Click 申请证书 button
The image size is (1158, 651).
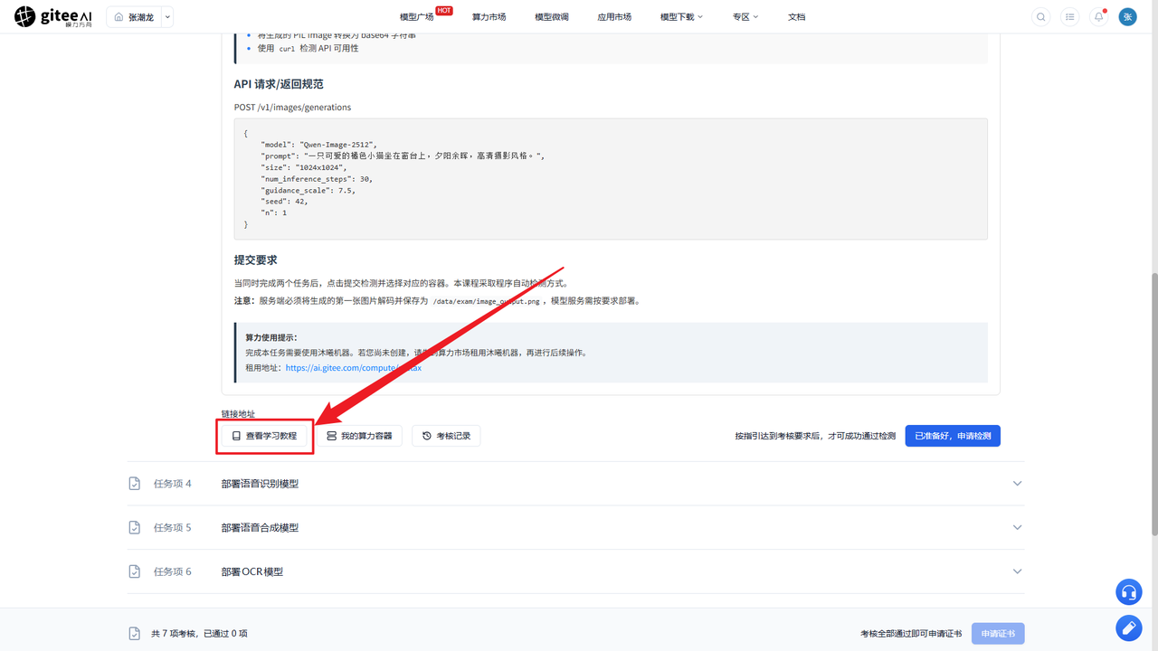(998, 634)
